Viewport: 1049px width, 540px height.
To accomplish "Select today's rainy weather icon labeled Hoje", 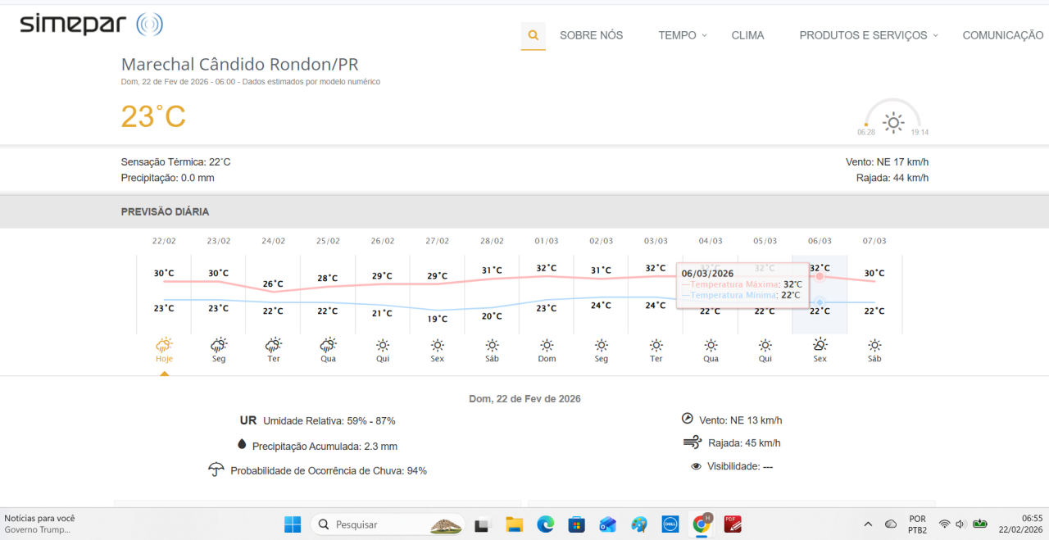I will [164, 345].
